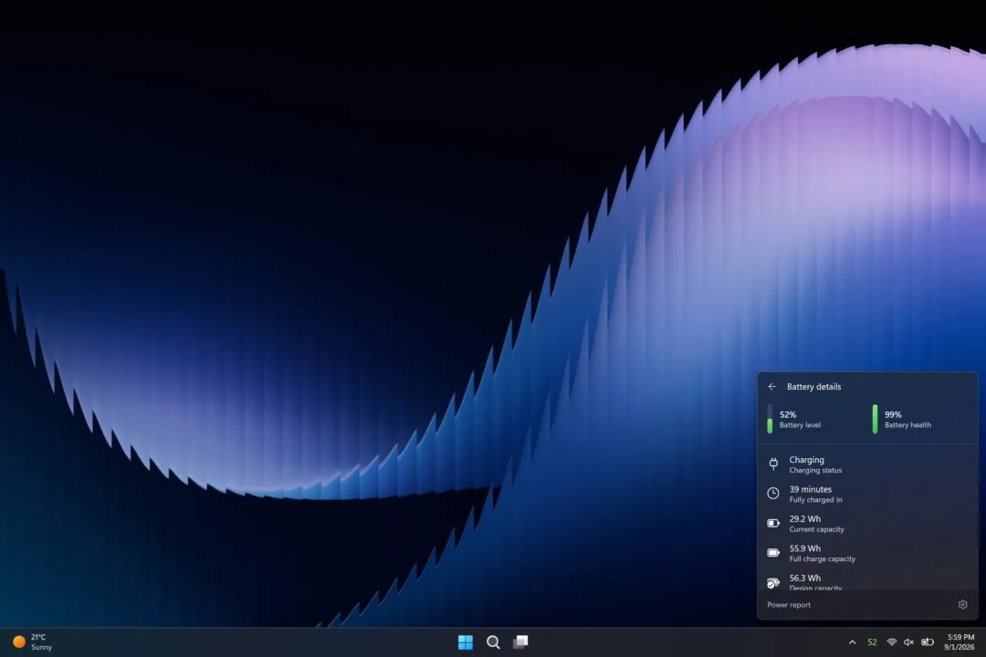Open the Power report link
986x657 pixels.
click(789, 605)
